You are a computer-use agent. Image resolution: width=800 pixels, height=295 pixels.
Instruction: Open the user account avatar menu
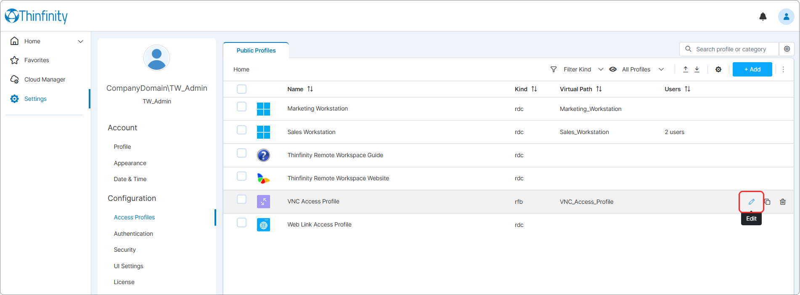[786, 16]
